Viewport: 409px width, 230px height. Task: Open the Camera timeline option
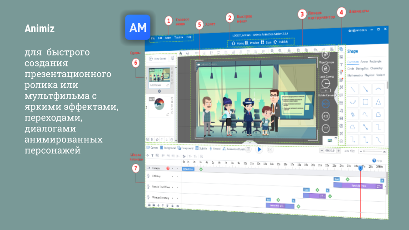(x=152, y=148)
